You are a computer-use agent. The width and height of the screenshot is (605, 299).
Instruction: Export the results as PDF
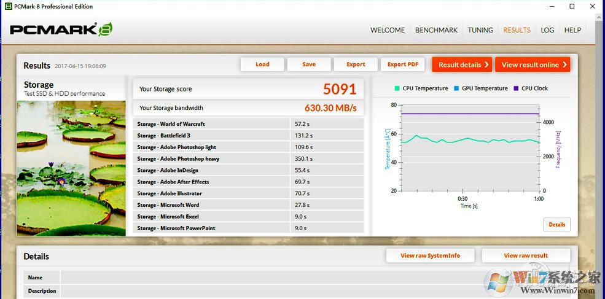403,64
